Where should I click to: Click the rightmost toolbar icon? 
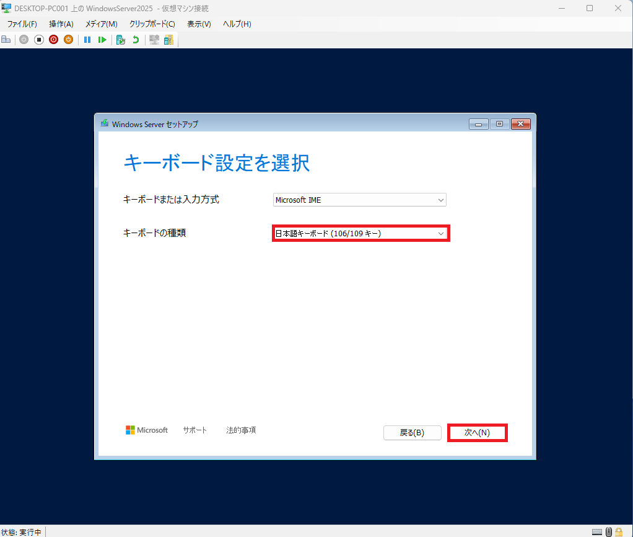pyautogui.click(x=168, y=40)
